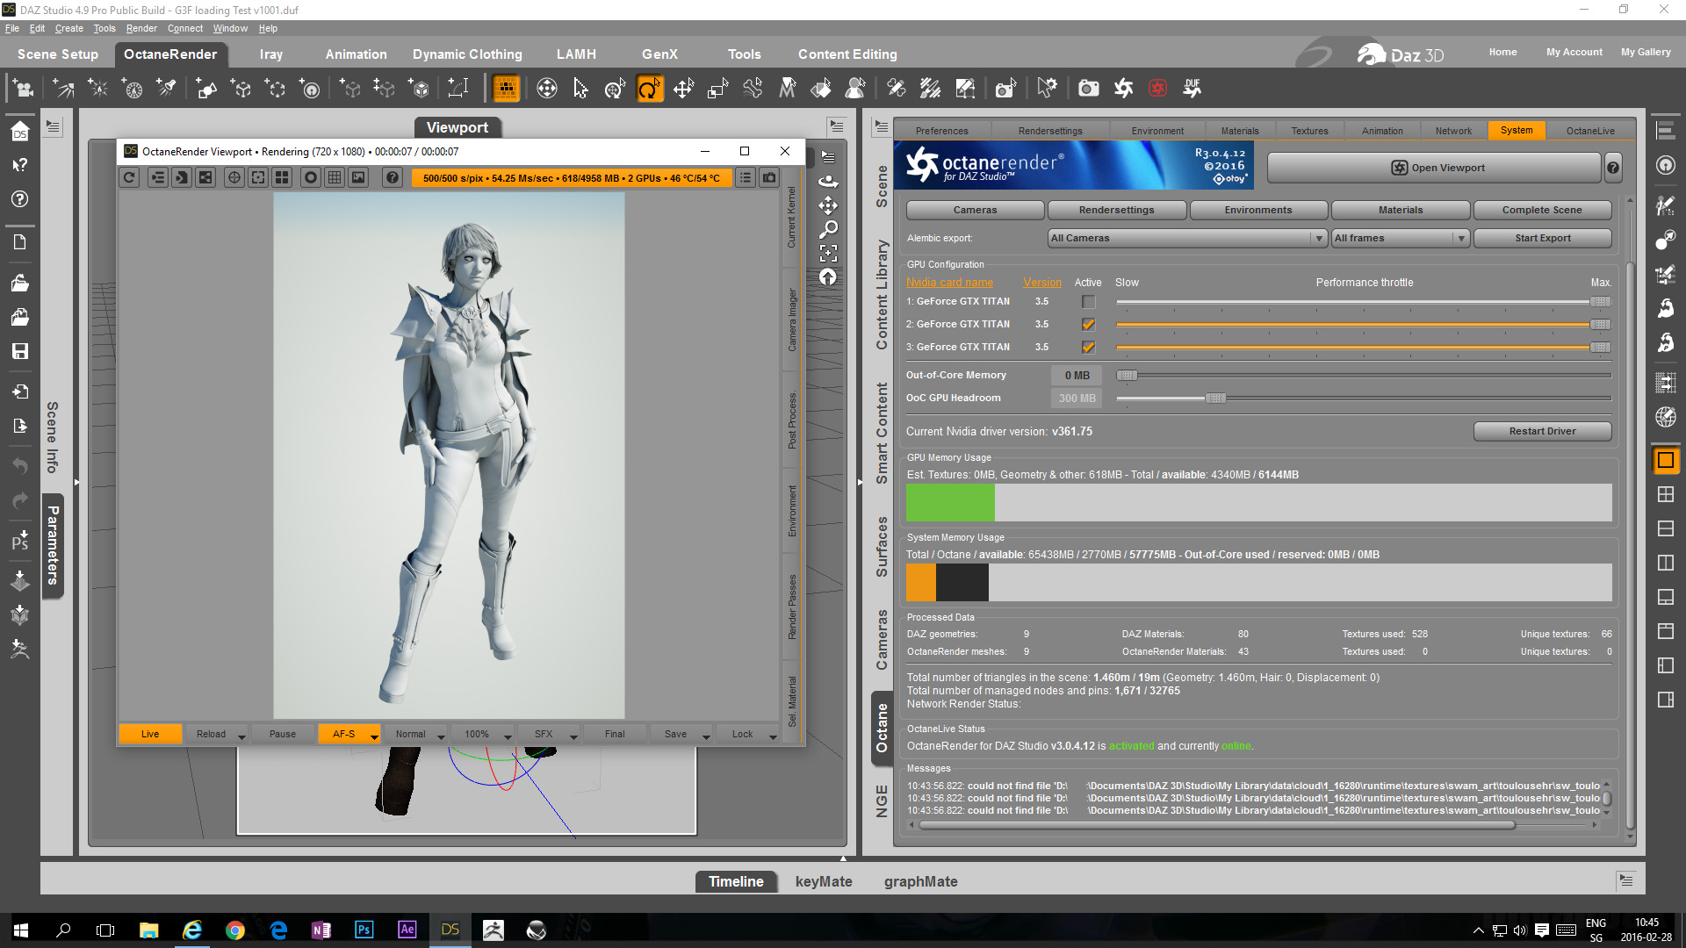Open the All frames dropdown
Viewport: 1686px width, 948px height.
click(1400, 238)
